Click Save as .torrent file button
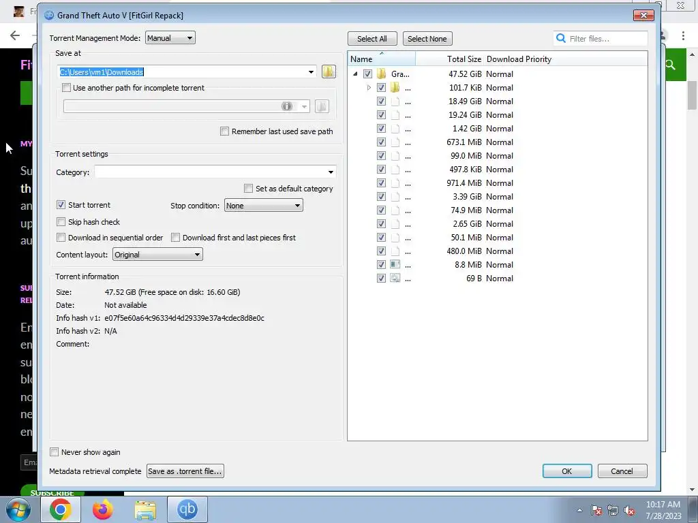This screenshot has width=698, height=523. [185, 471]
